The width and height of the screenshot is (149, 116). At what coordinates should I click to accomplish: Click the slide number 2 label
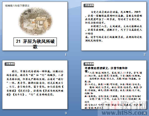coord(144,54)
